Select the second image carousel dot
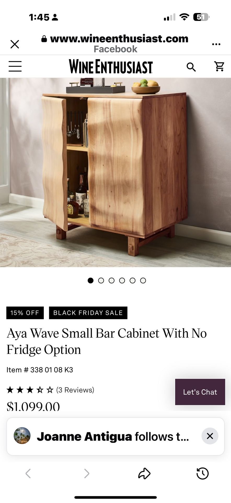Viewport: 231px width, 503px height. pyautogui.click(x=101, y=281)
